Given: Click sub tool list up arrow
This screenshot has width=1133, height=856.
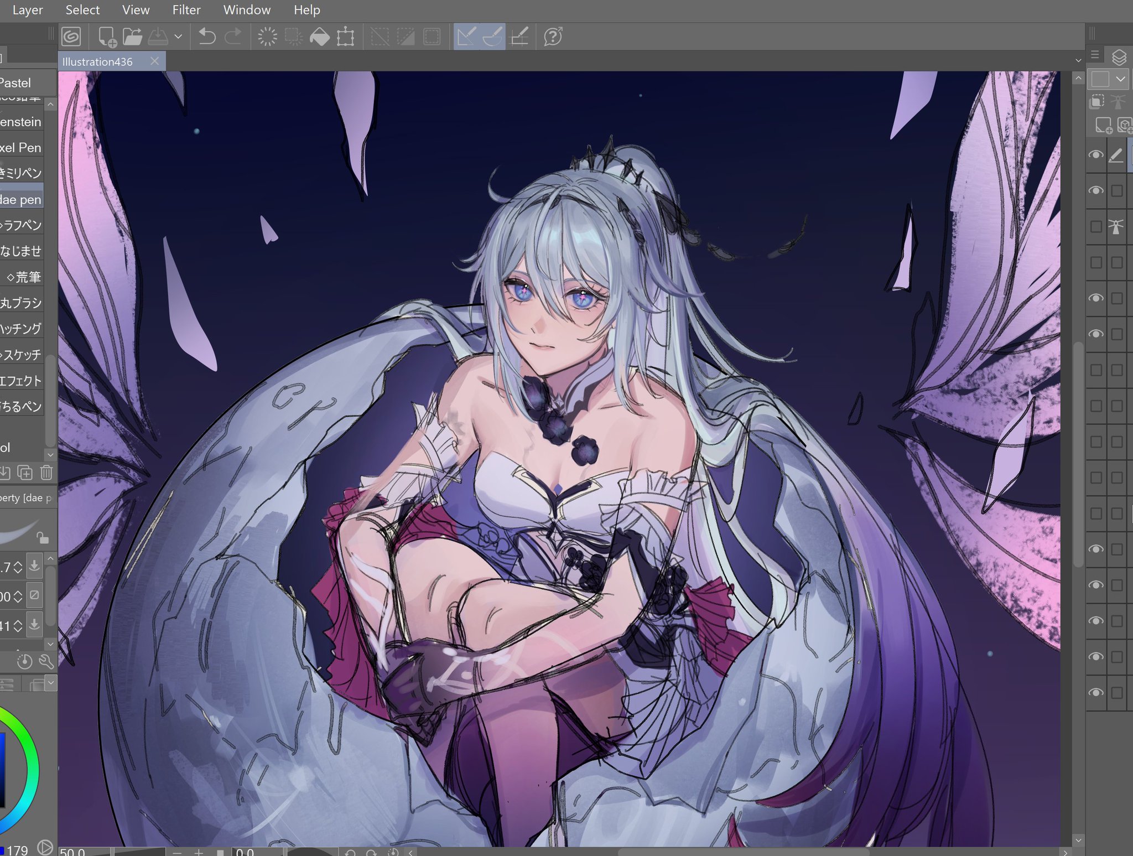Looking at the screenshot, I should pos(50,104).
